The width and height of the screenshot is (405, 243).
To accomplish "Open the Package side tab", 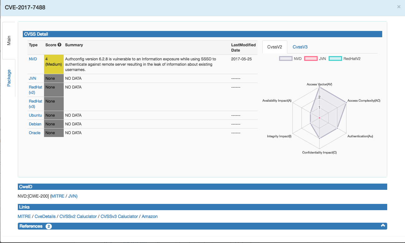I will point(9,78).
